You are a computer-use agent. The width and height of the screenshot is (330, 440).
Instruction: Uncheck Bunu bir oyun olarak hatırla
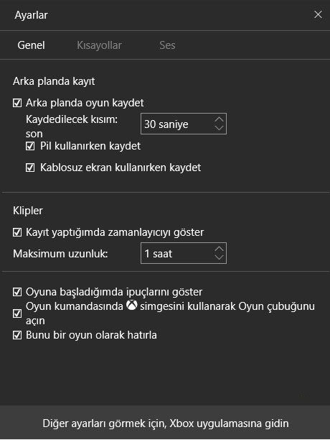pyautogui.click(x=17, y=335)
